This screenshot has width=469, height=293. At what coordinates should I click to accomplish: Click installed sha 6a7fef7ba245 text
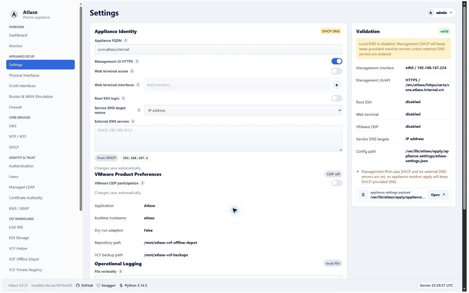[52, 285]
